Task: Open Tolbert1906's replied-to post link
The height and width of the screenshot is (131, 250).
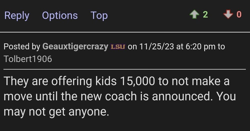Action: (28, 59)
